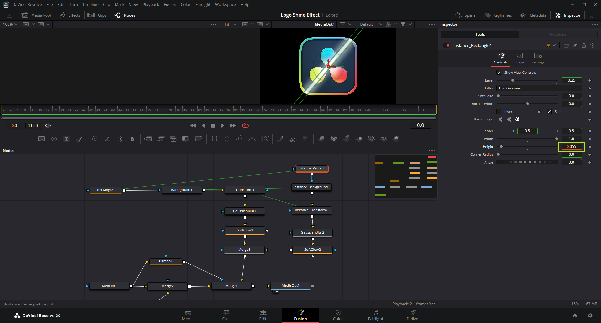
Task: Select the Text tool in Fusion toolbar
Action: tap(66, 139)
